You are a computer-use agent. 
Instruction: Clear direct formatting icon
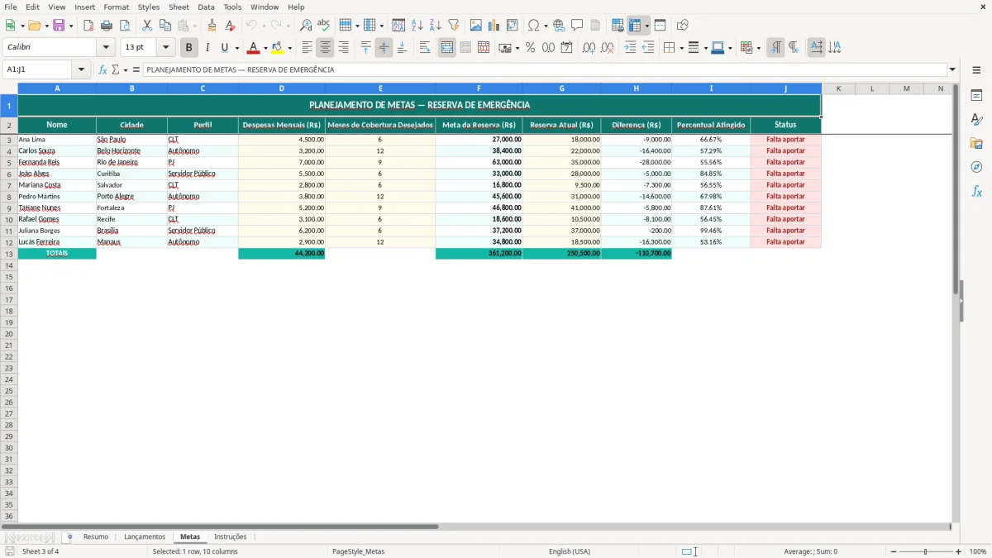(x=230, y=26)
